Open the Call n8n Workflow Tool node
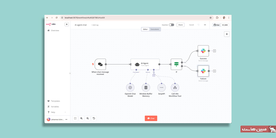 pos(175,88)
